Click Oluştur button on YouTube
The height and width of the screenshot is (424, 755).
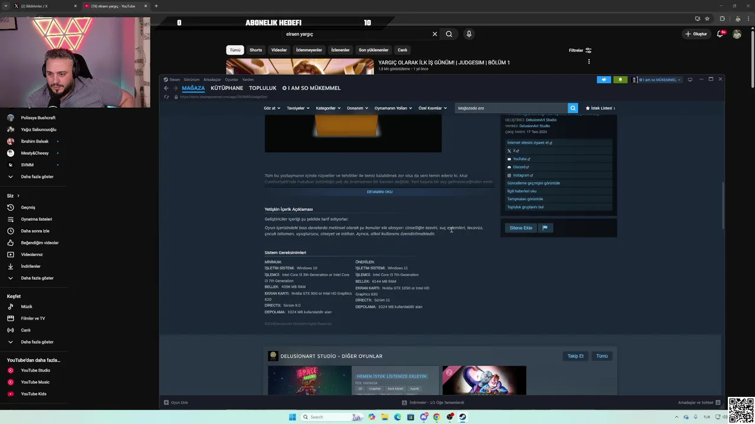(x=696, y=34)
